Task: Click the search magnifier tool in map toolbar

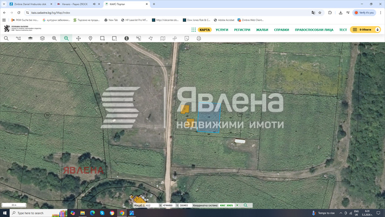Action: tap(6, 38)
